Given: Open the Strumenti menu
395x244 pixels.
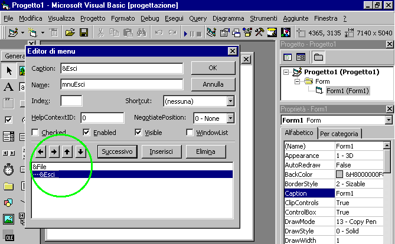Looking at the screenshot, I should click(263, 18).
